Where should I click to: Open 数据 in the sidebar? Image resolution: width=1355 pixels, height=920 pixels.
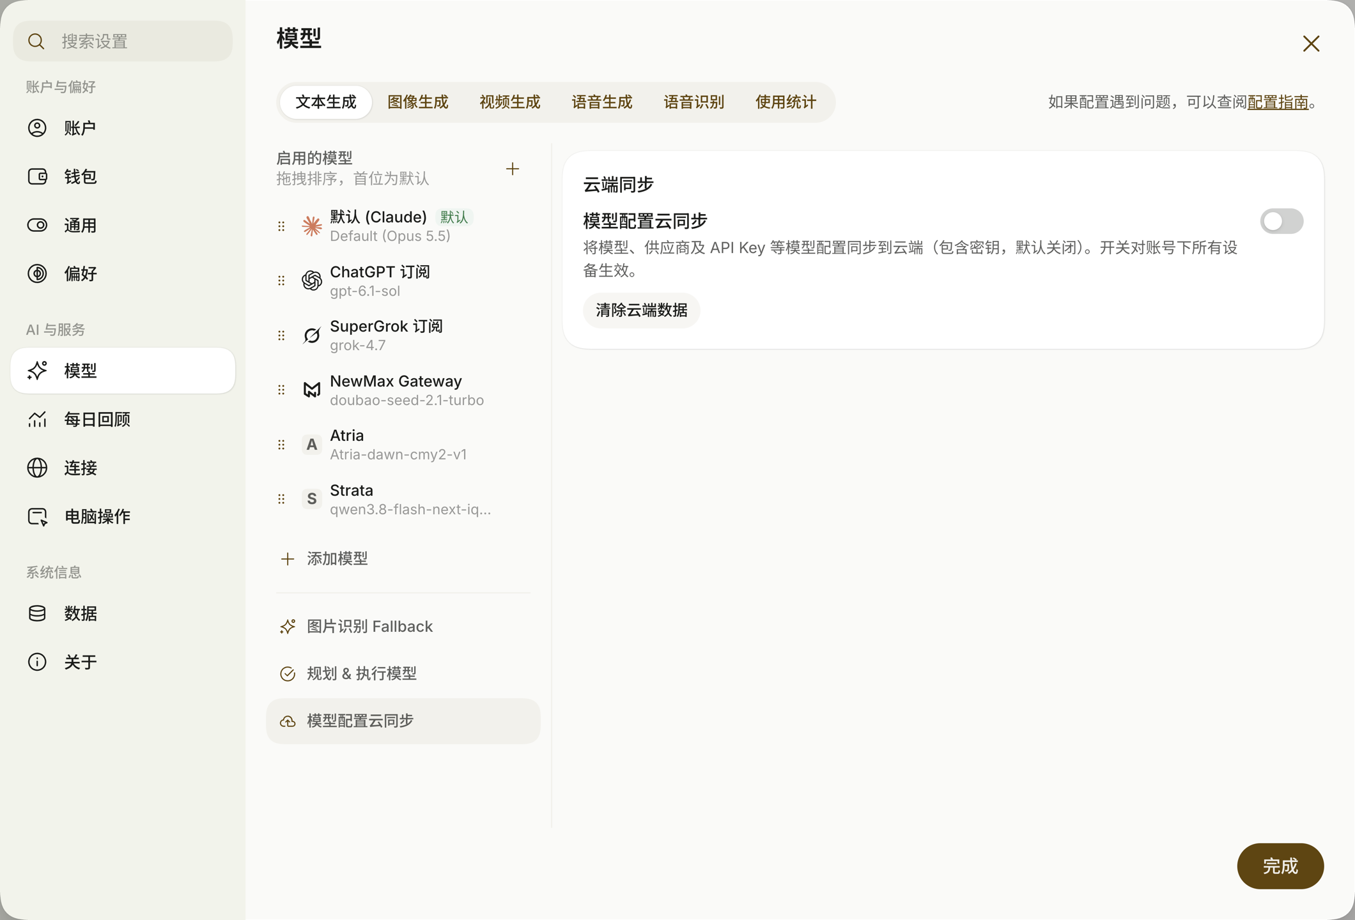123,613
